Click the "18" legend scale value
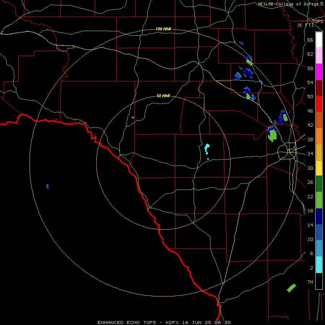The height and width of the screenshot is (325, 325). tap(310, 211)
